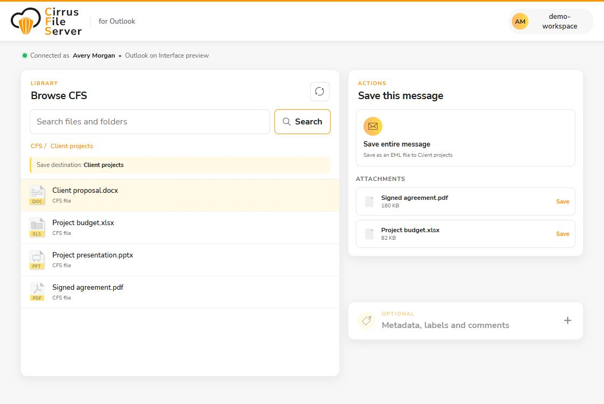
Task: Save the Project budget.xlsx attachment
Action: point(562,234)
